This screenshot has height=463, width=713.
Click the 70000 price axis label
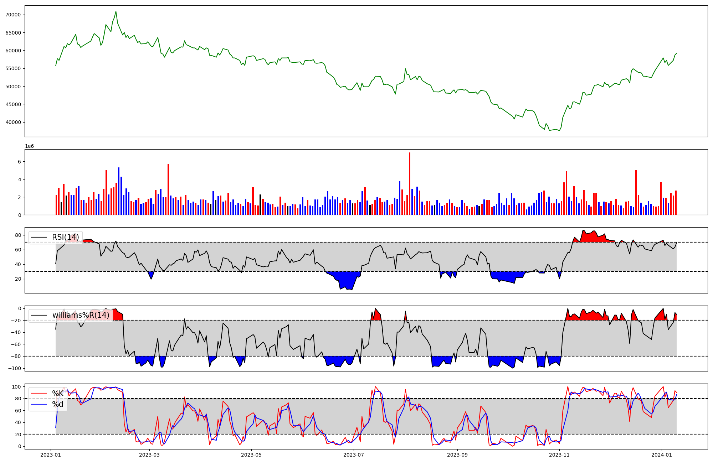coord(14,15)
